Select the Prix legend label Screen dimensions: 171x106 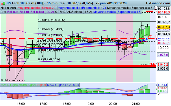point(3,12)
